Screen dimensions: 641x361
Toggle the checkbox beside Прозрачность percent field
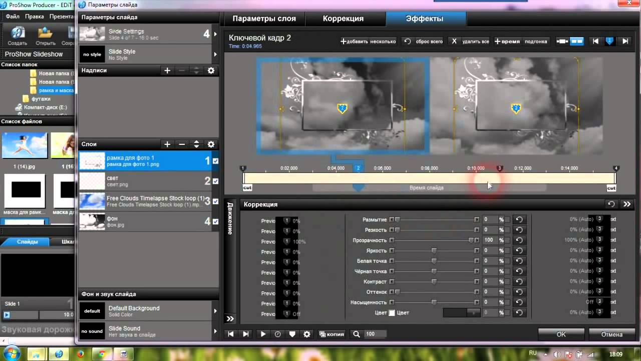coord(507,240)
